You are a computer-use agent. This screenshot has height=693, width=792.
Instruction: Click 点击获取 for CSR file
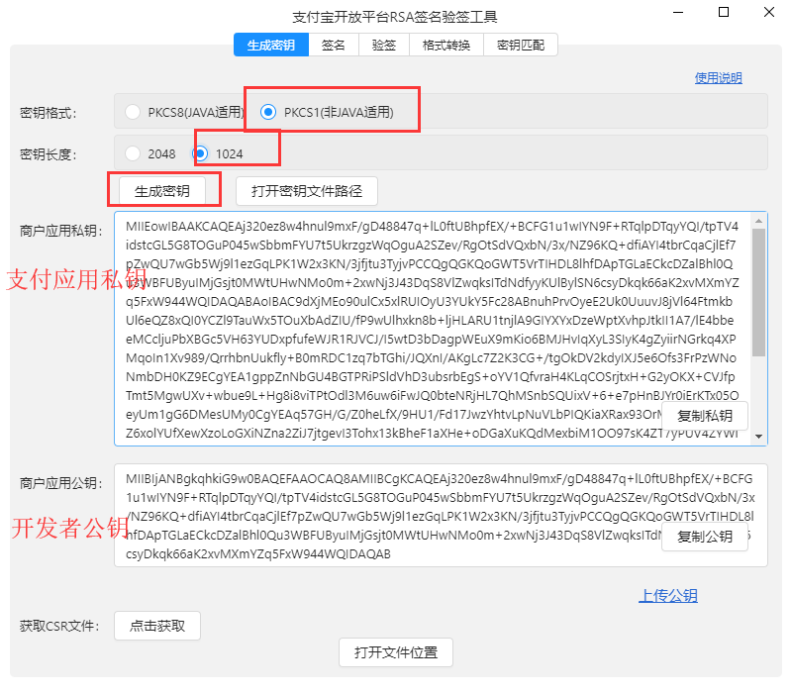(x=156, y=626)
